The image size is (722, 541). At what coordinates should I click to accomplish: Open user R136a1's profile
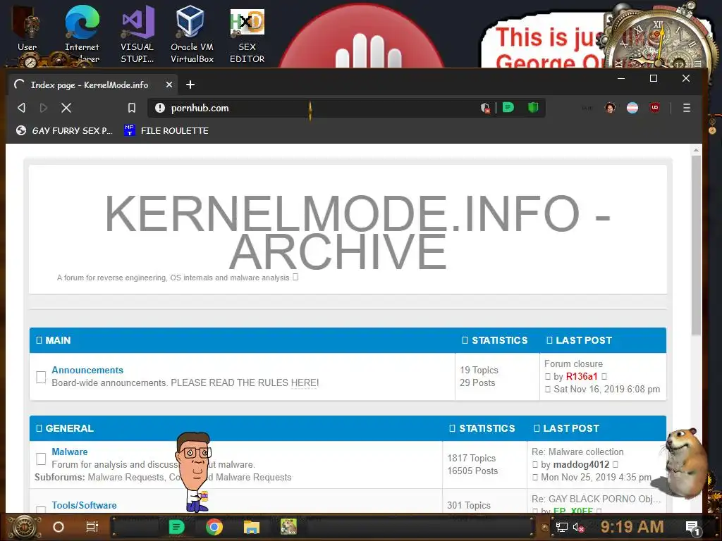click(x=582, y=376)
